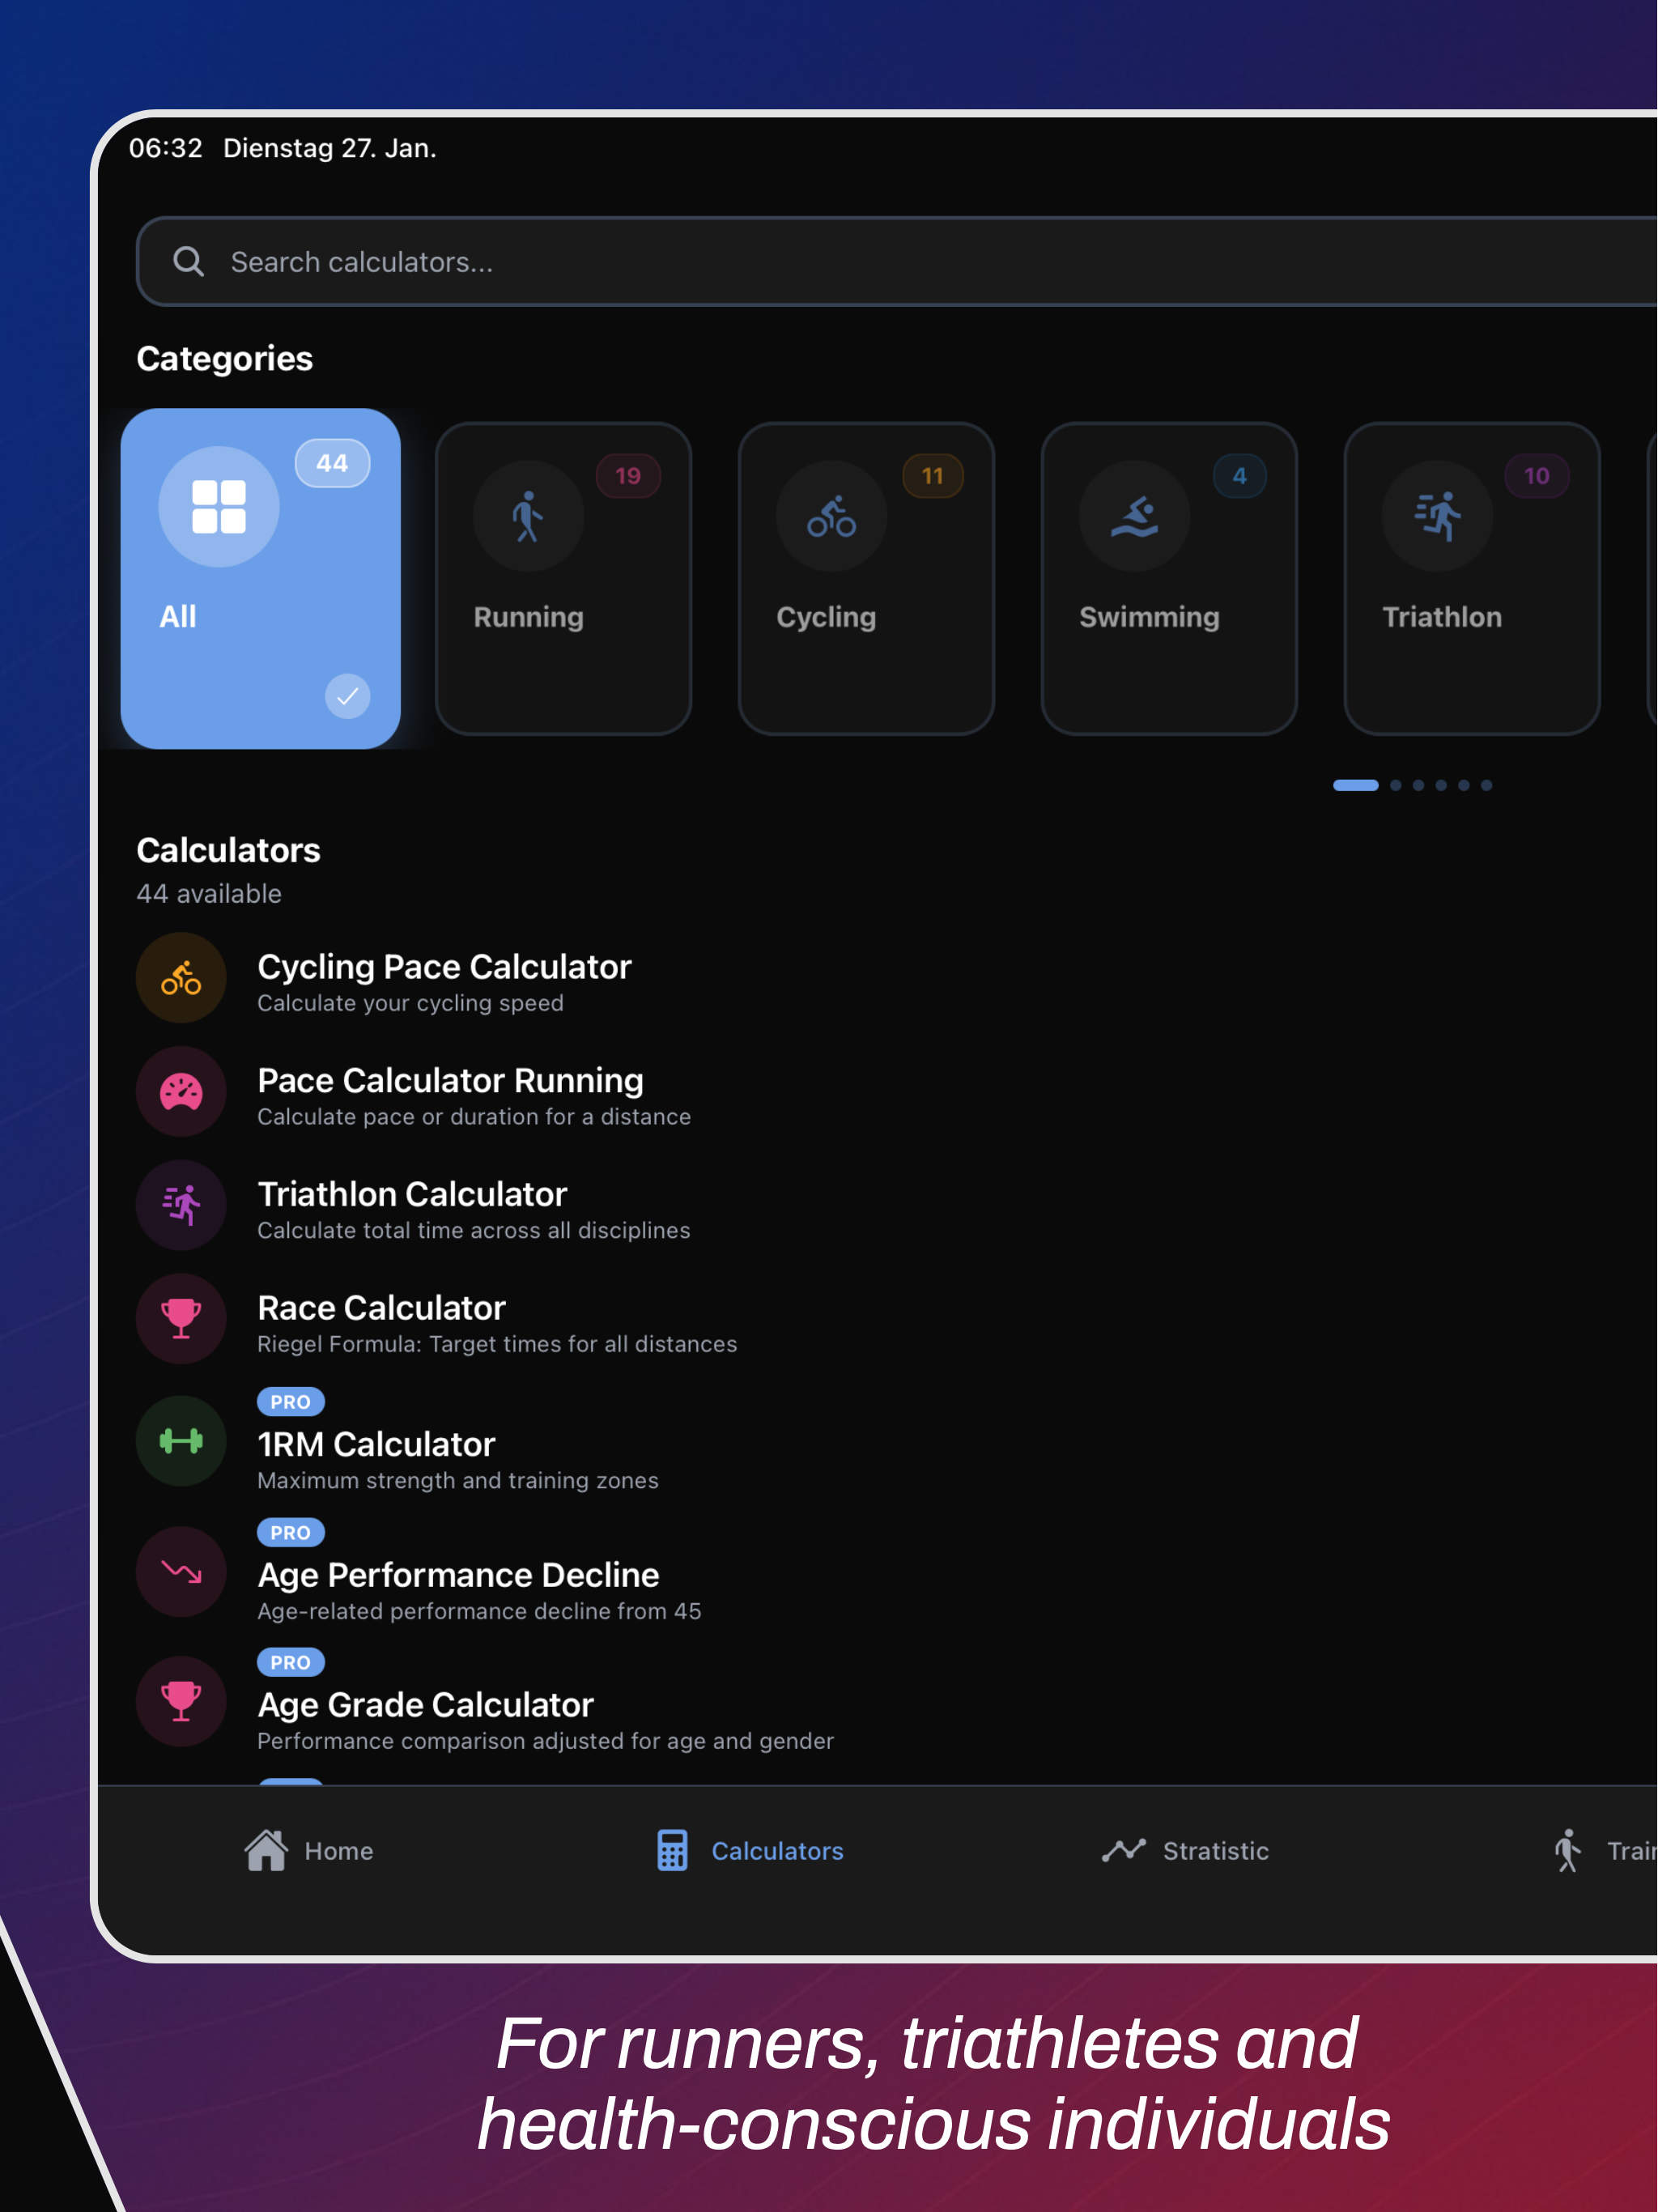Click the Age Grade Calculator trophy icon
Screen dimensions: 1658x2212
(x=181, y=1702)
